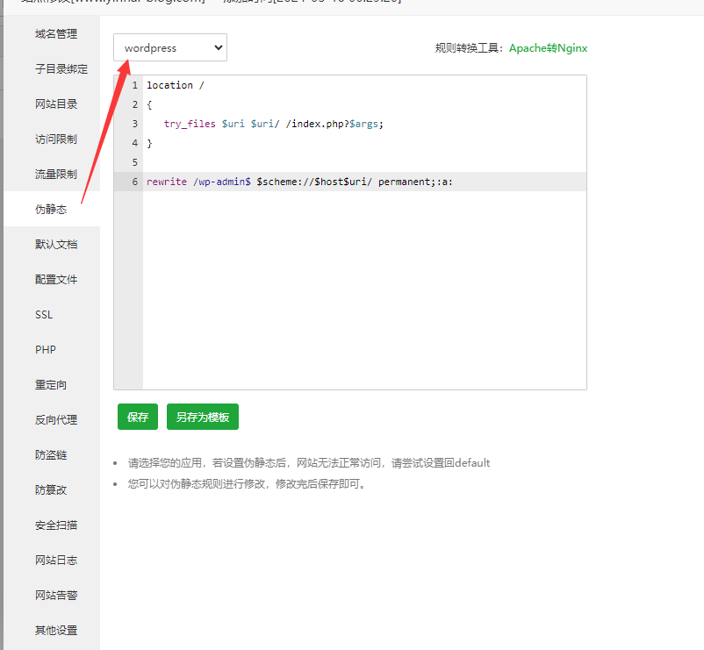This screenshot has width=704, height=650.
Task: Go to the 重定向 tab
Action: (52, 384)
